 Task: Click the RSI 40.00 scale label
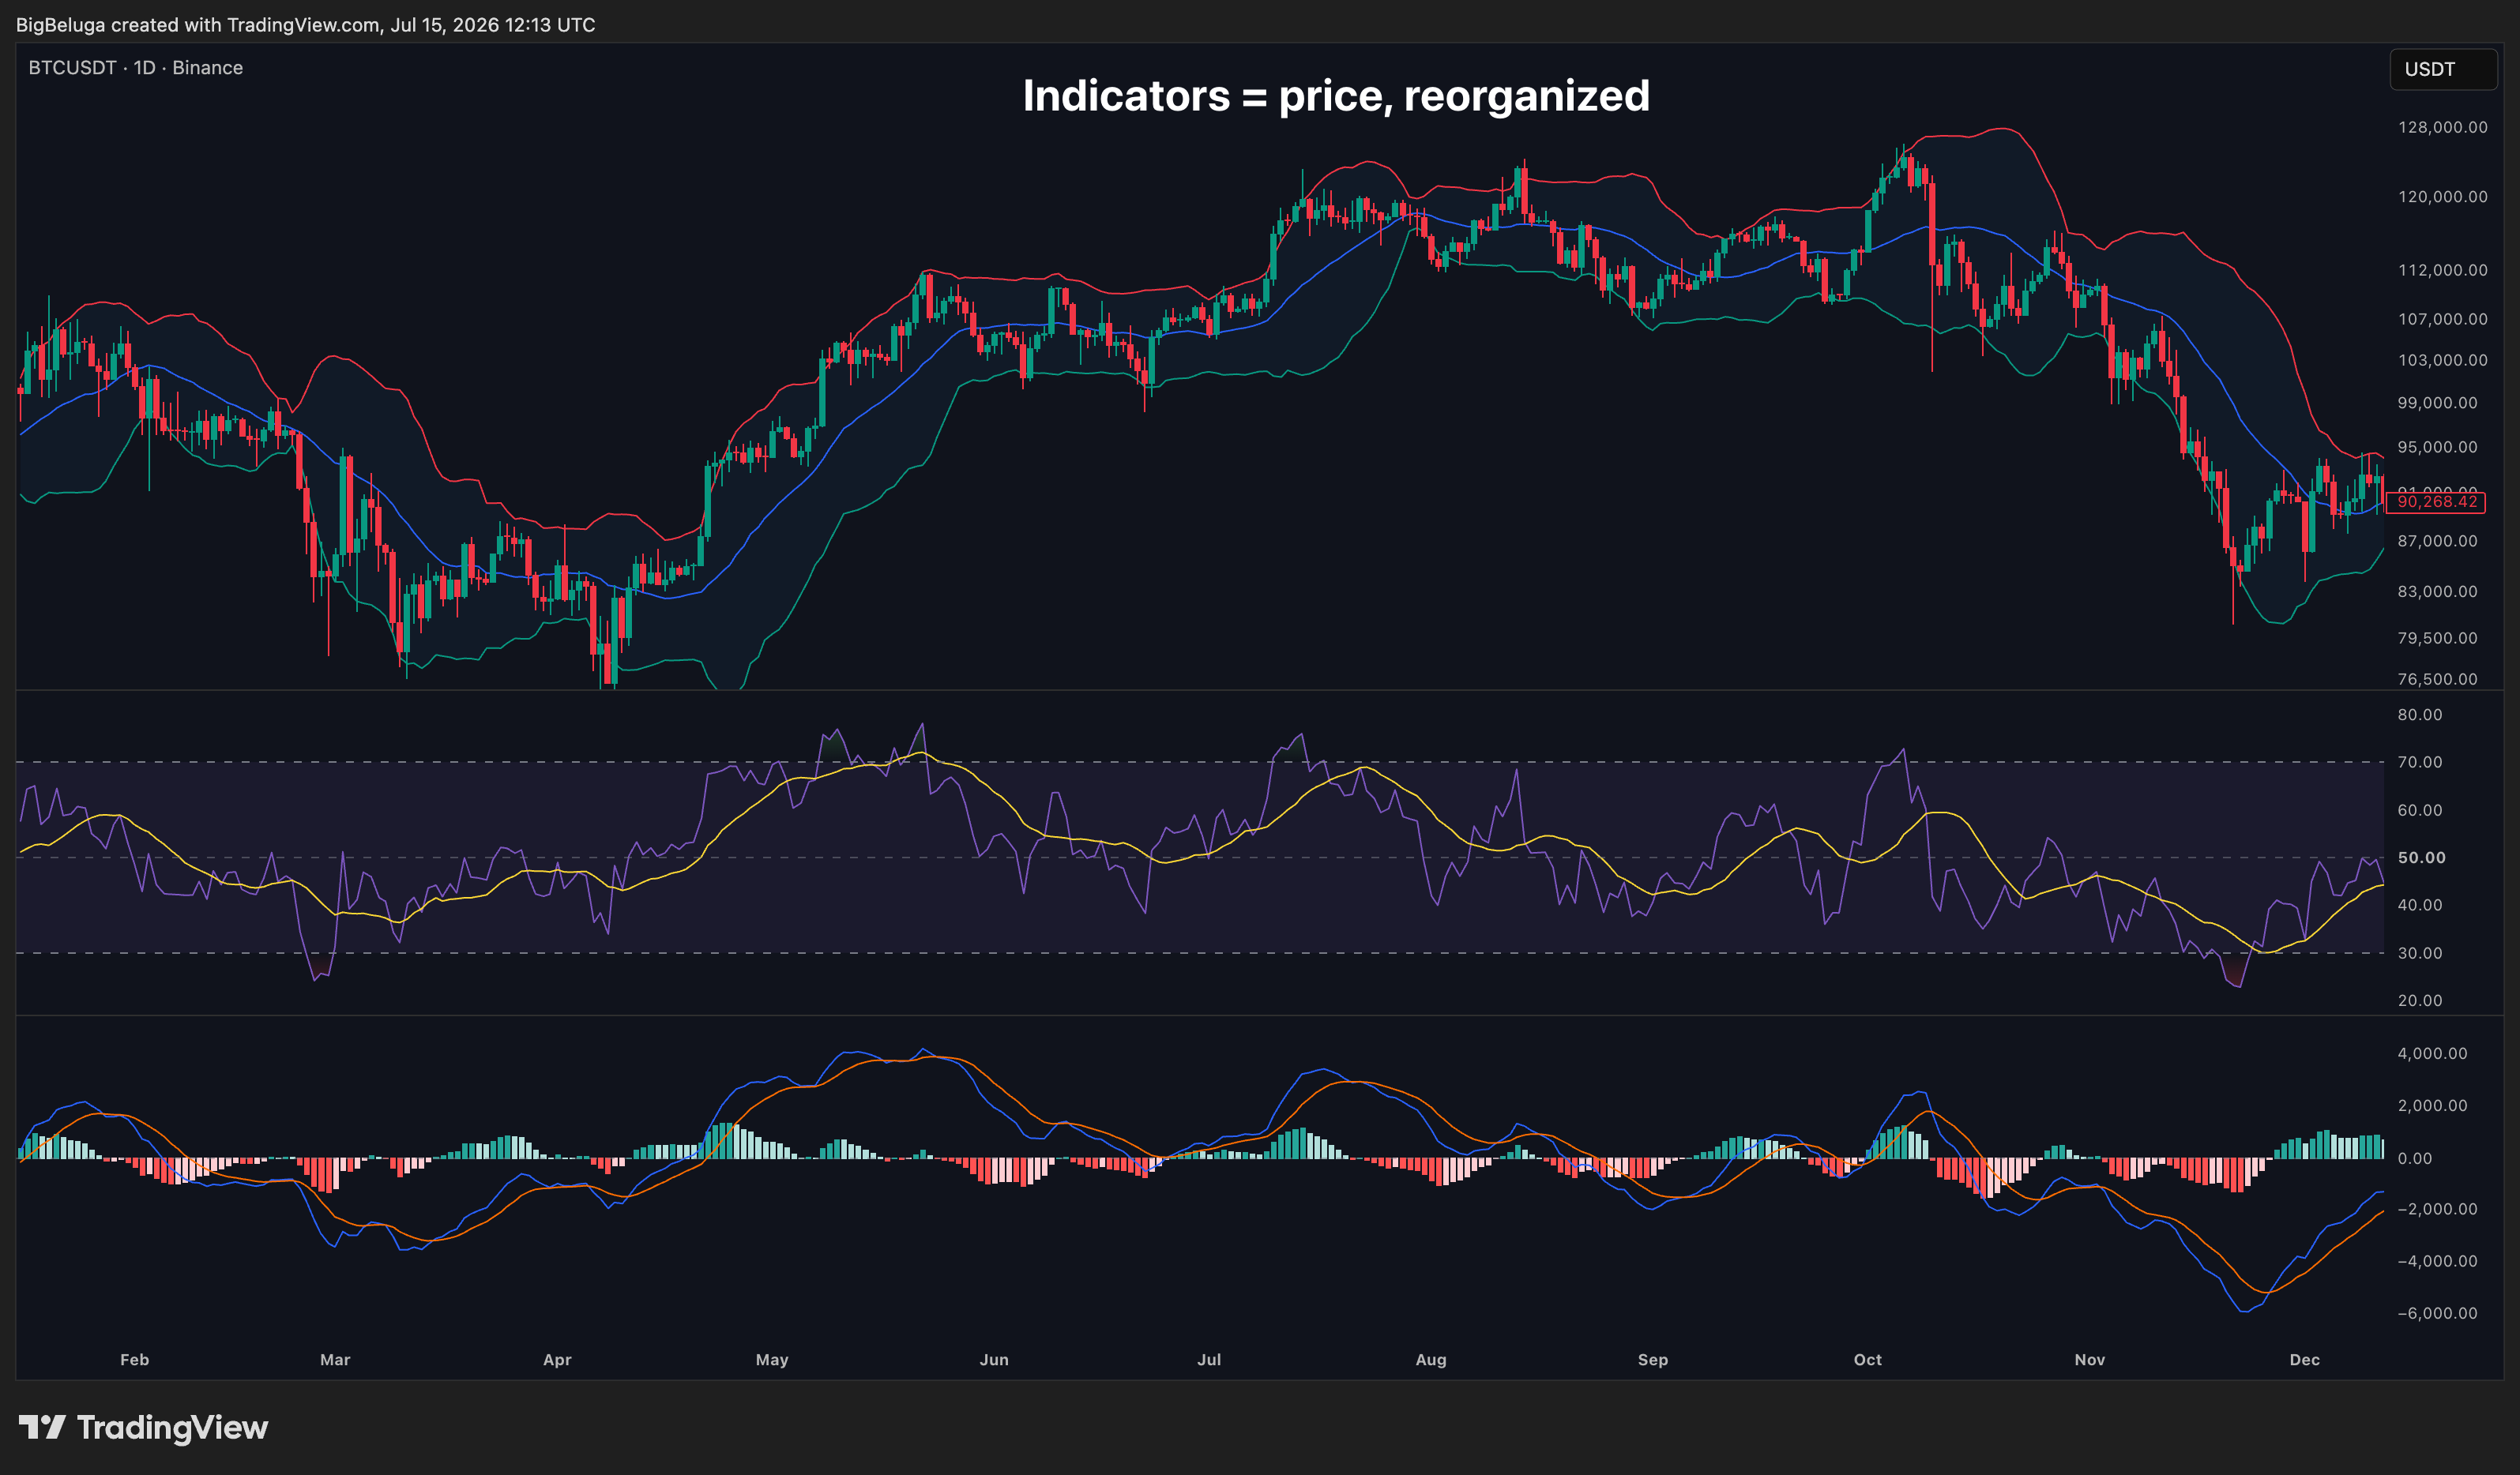2420,906
